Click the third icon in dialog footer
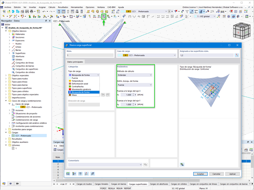This screenshot has width=254, height=190. coord(80,174)
